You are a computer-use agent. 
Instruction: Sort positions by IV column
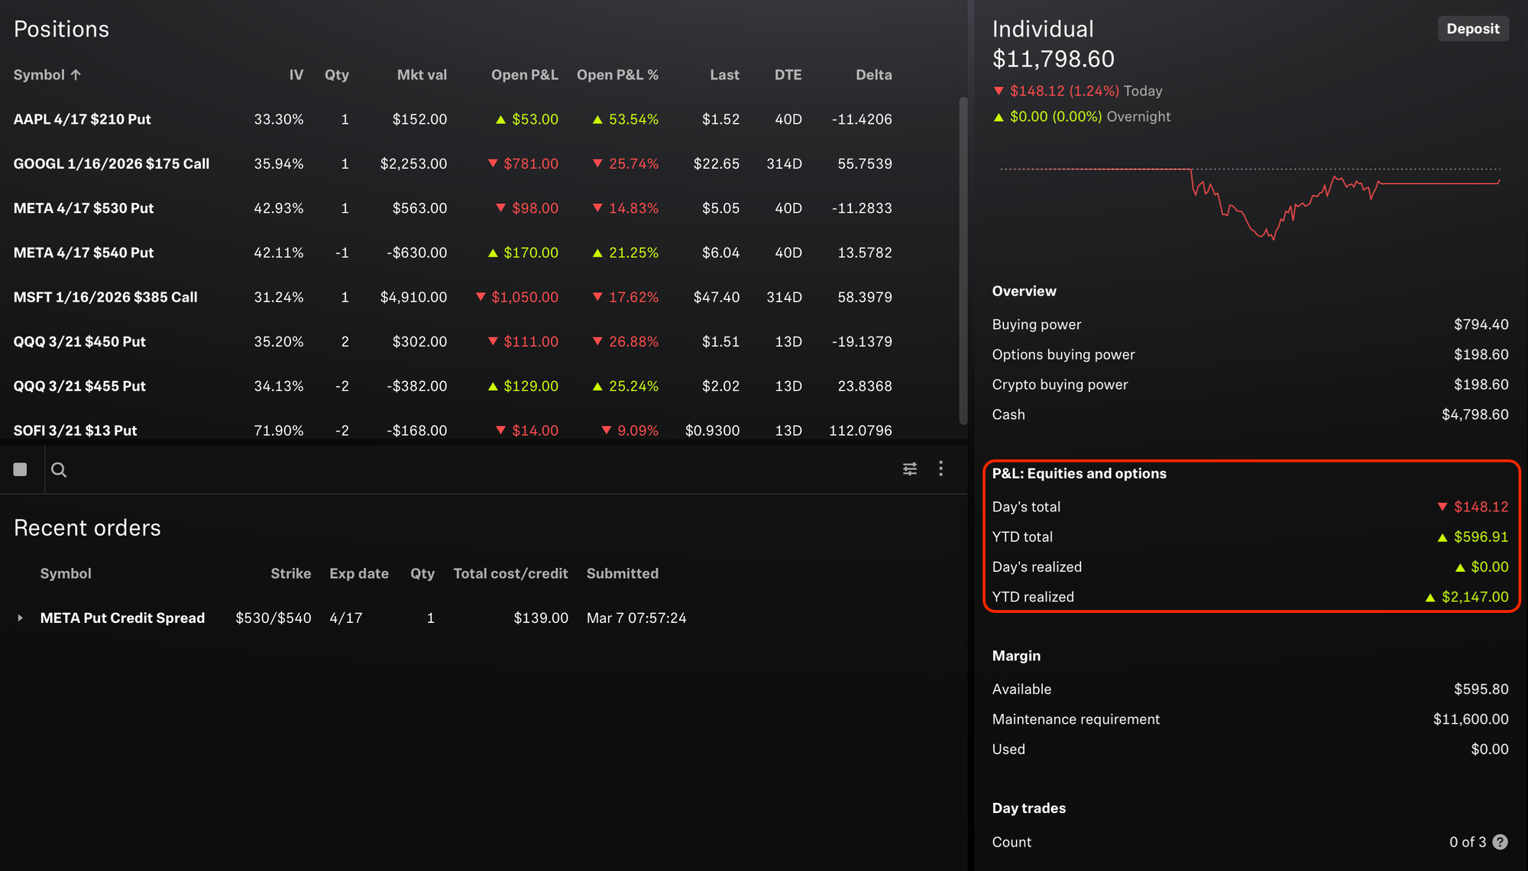296,75
